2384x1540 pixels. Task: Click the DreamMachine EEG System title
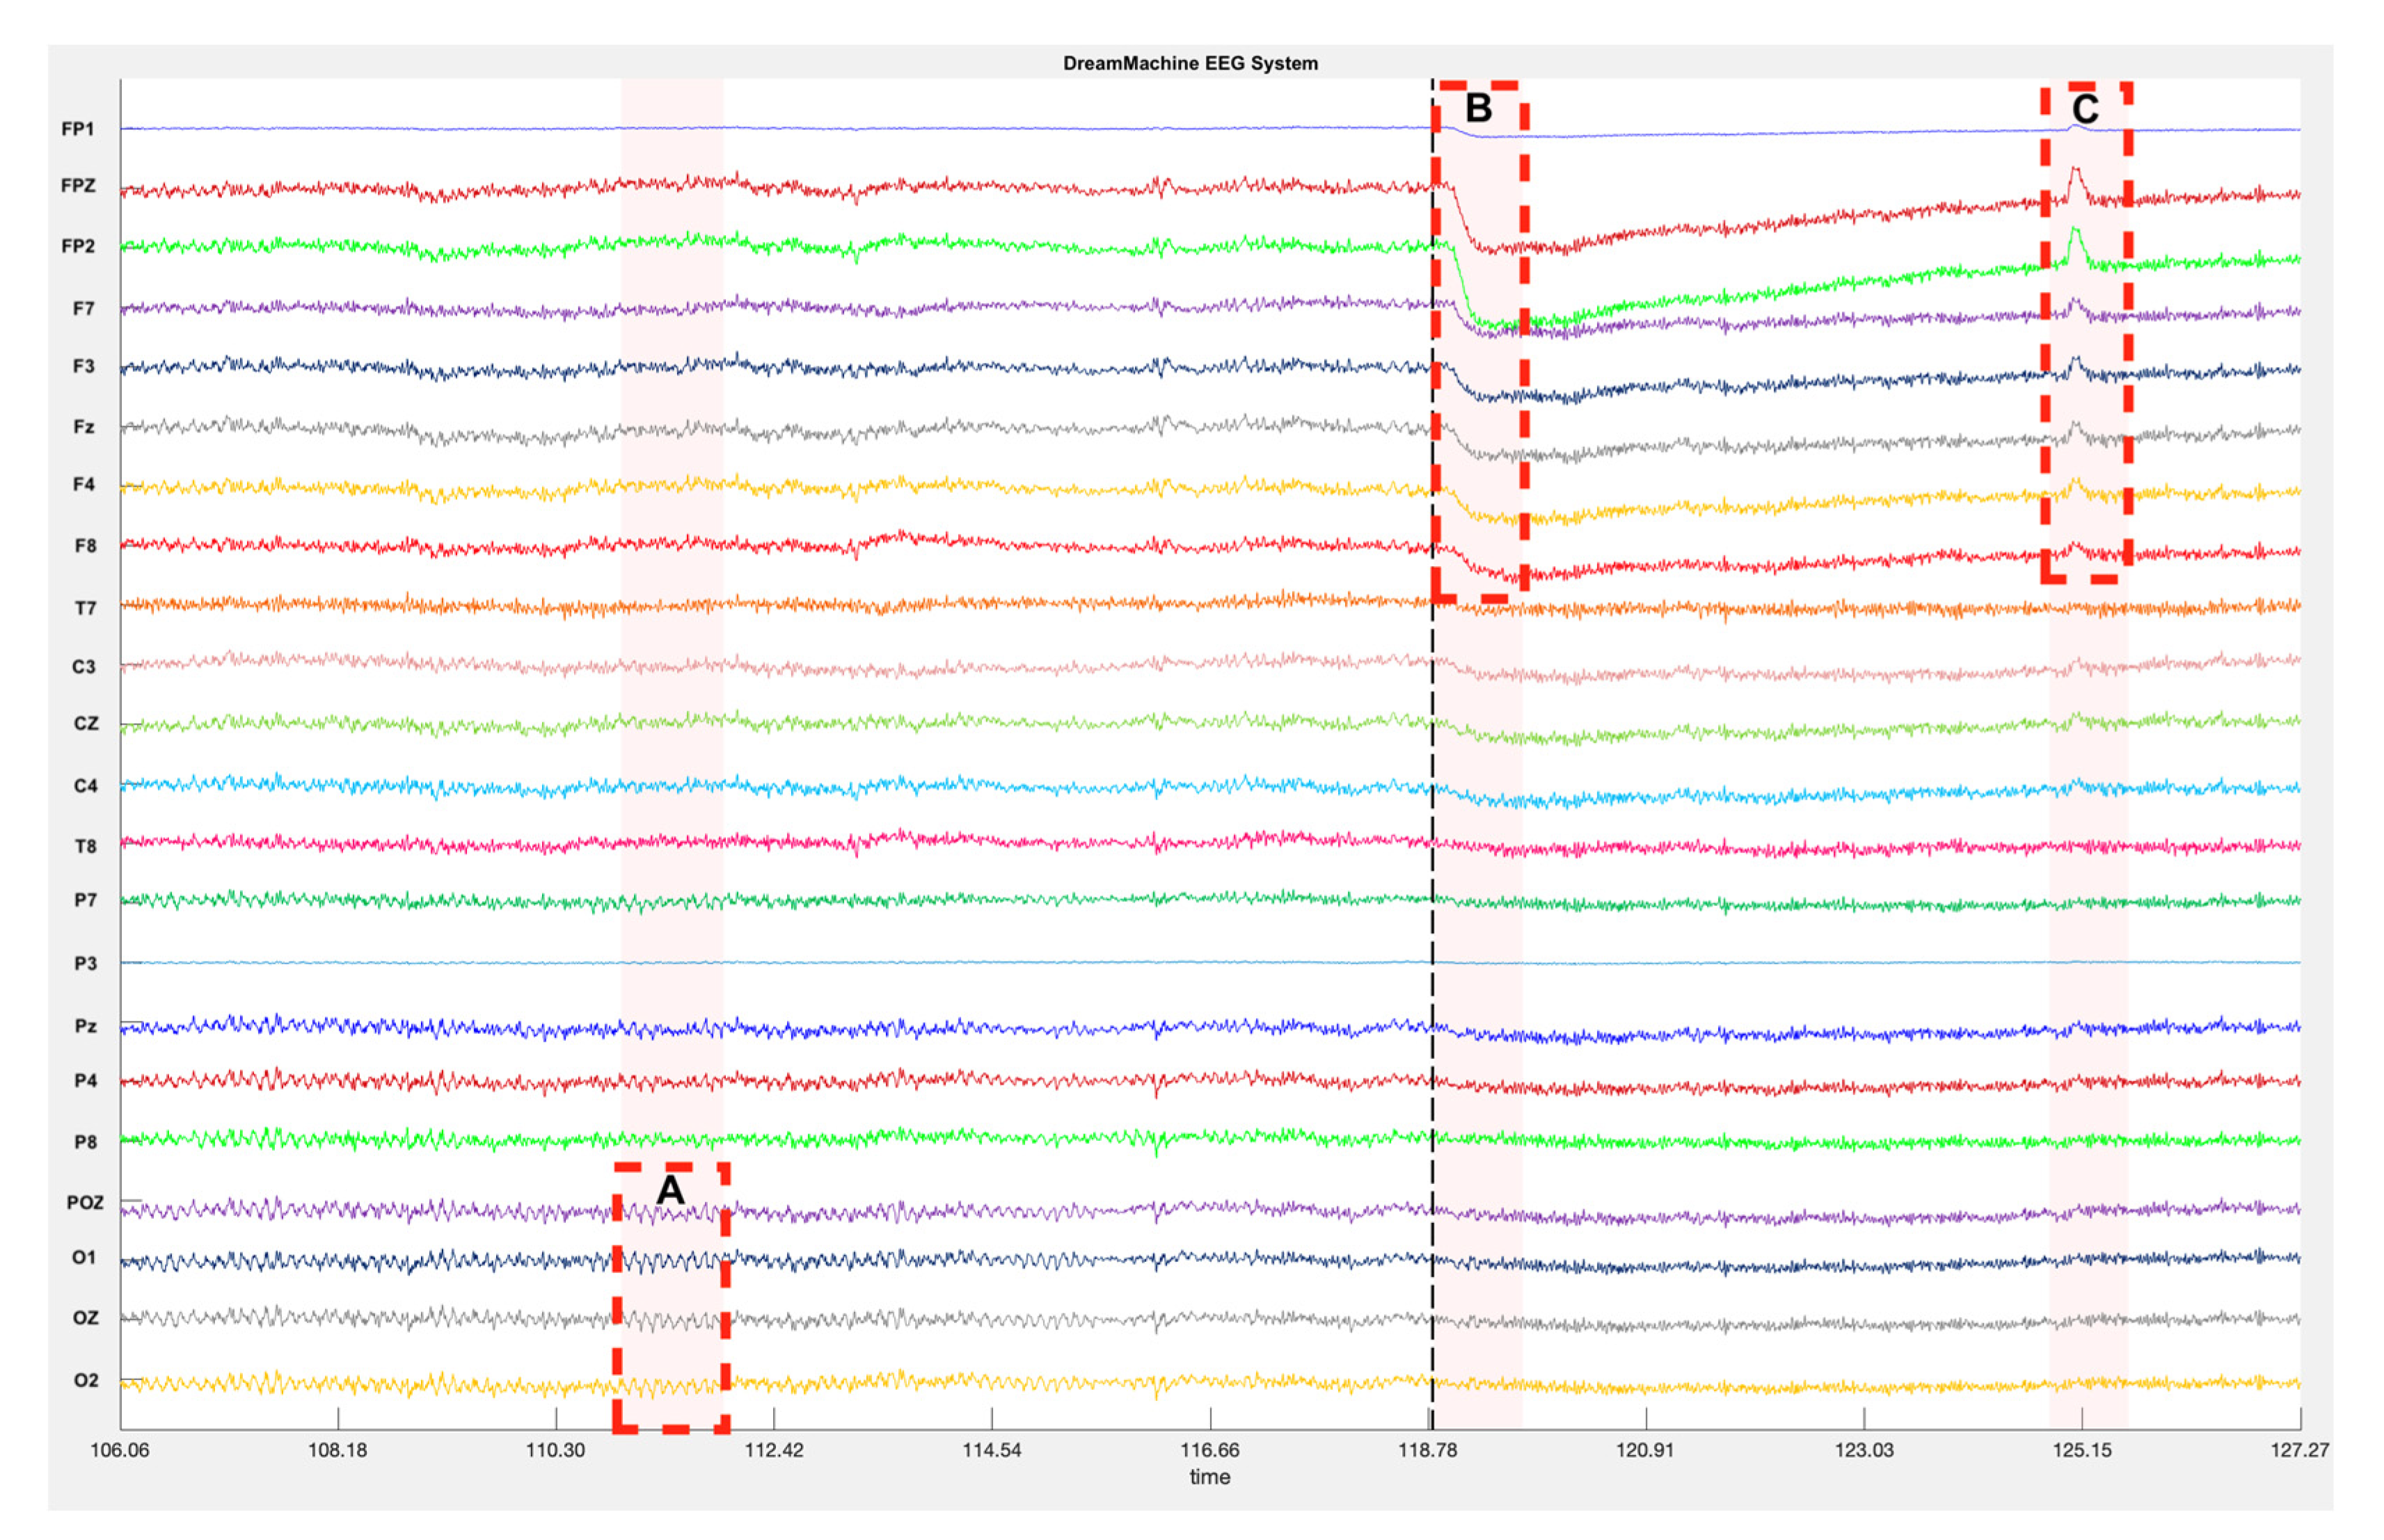click(x=1190, y=63)
